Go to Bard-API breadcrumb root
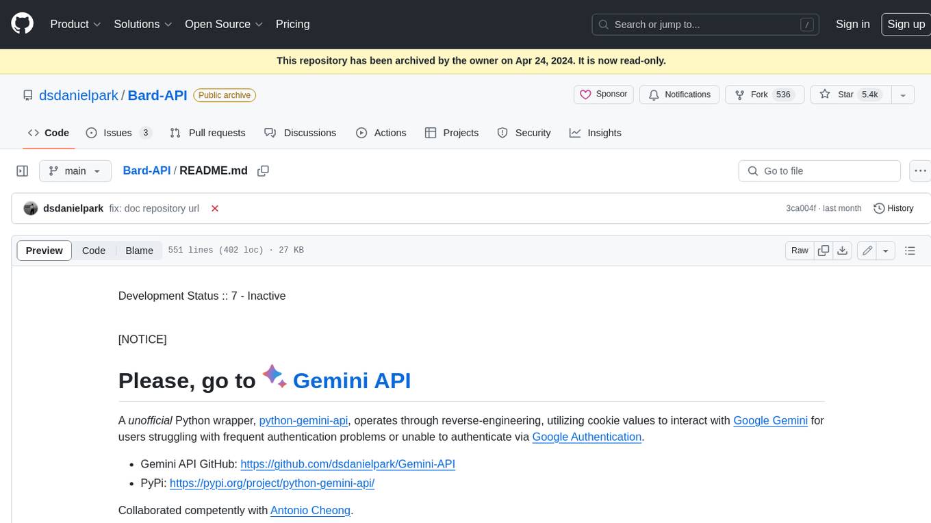This screenshot has height=523, width=931. coord(146,170)
